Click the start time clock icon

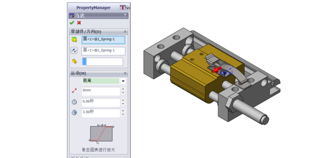pos(74,102)
